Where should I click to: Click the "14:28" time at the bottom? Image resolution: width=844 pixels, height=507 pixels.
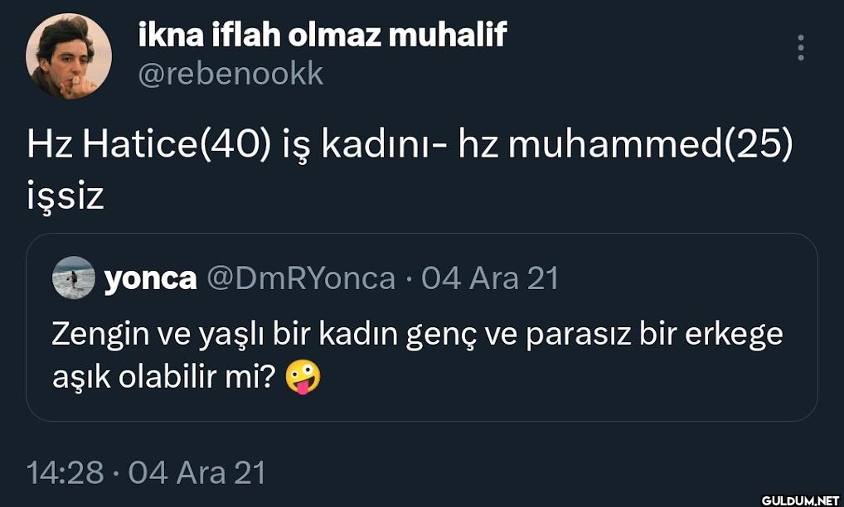point(65,473)
